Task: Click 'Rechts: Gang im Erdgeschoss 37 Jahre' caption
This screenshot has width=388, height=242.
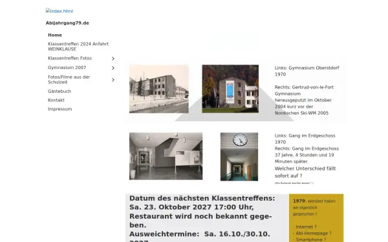Action: pos(307,155)
